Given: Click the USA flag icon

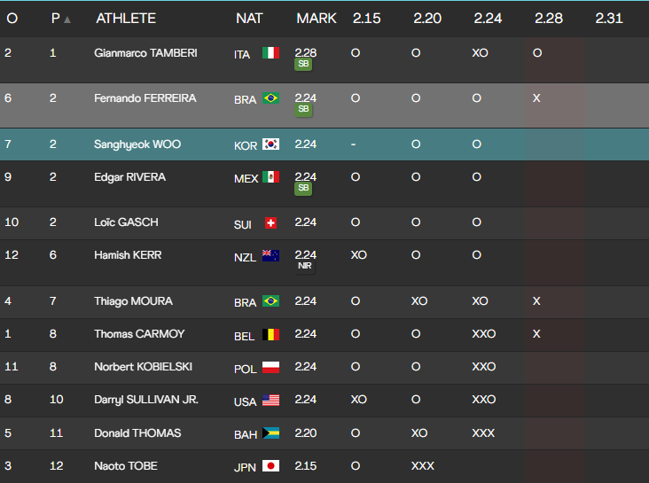Looking at the screenshot, I should (x=271, y=401).
